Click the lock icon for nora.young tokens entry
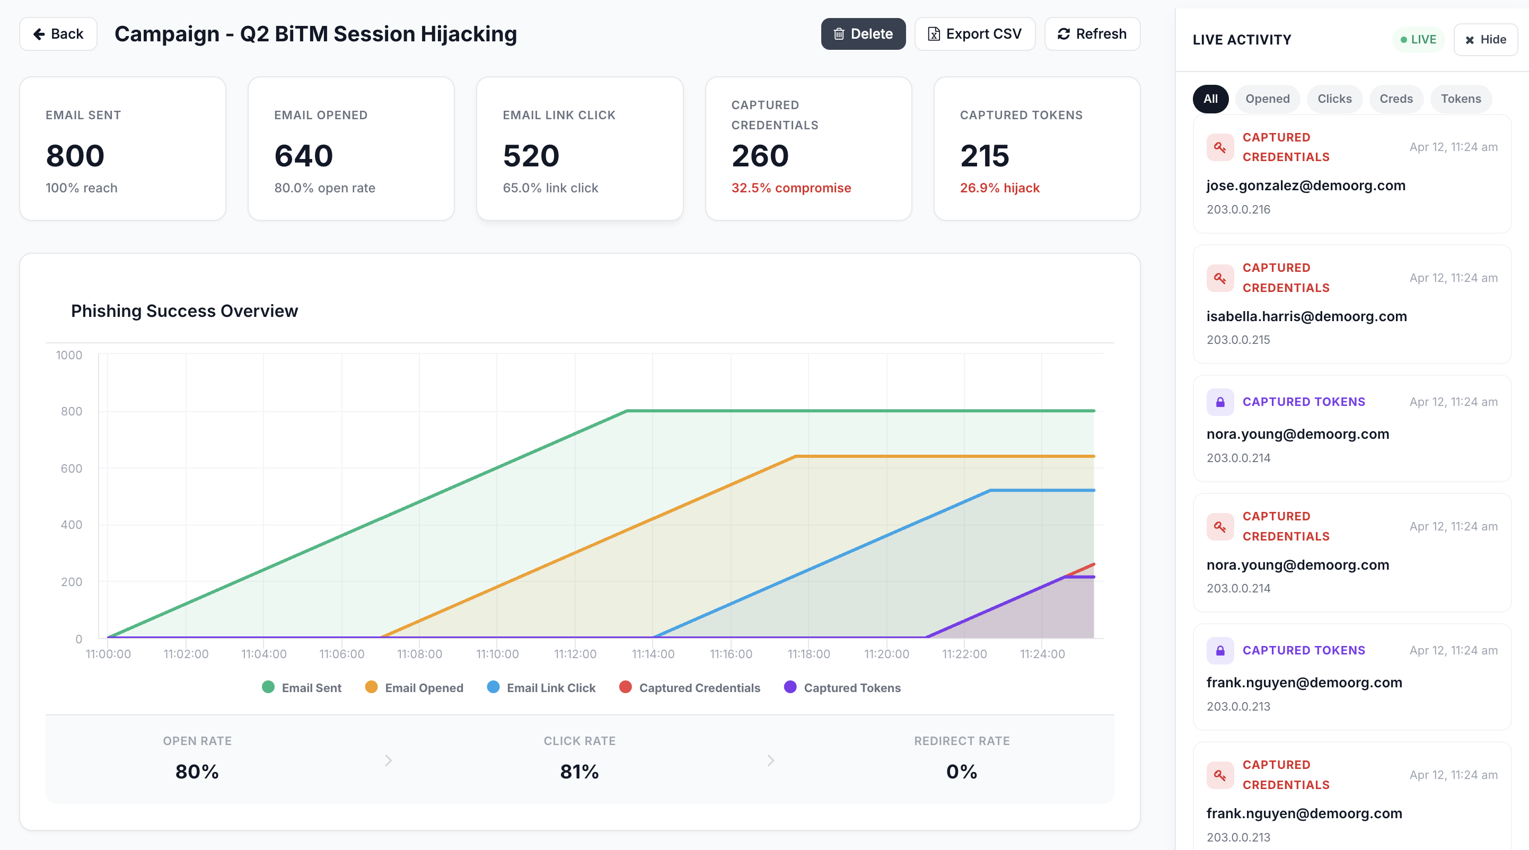This screenshot has width=1529, height=850. [x=1220, y=402]
